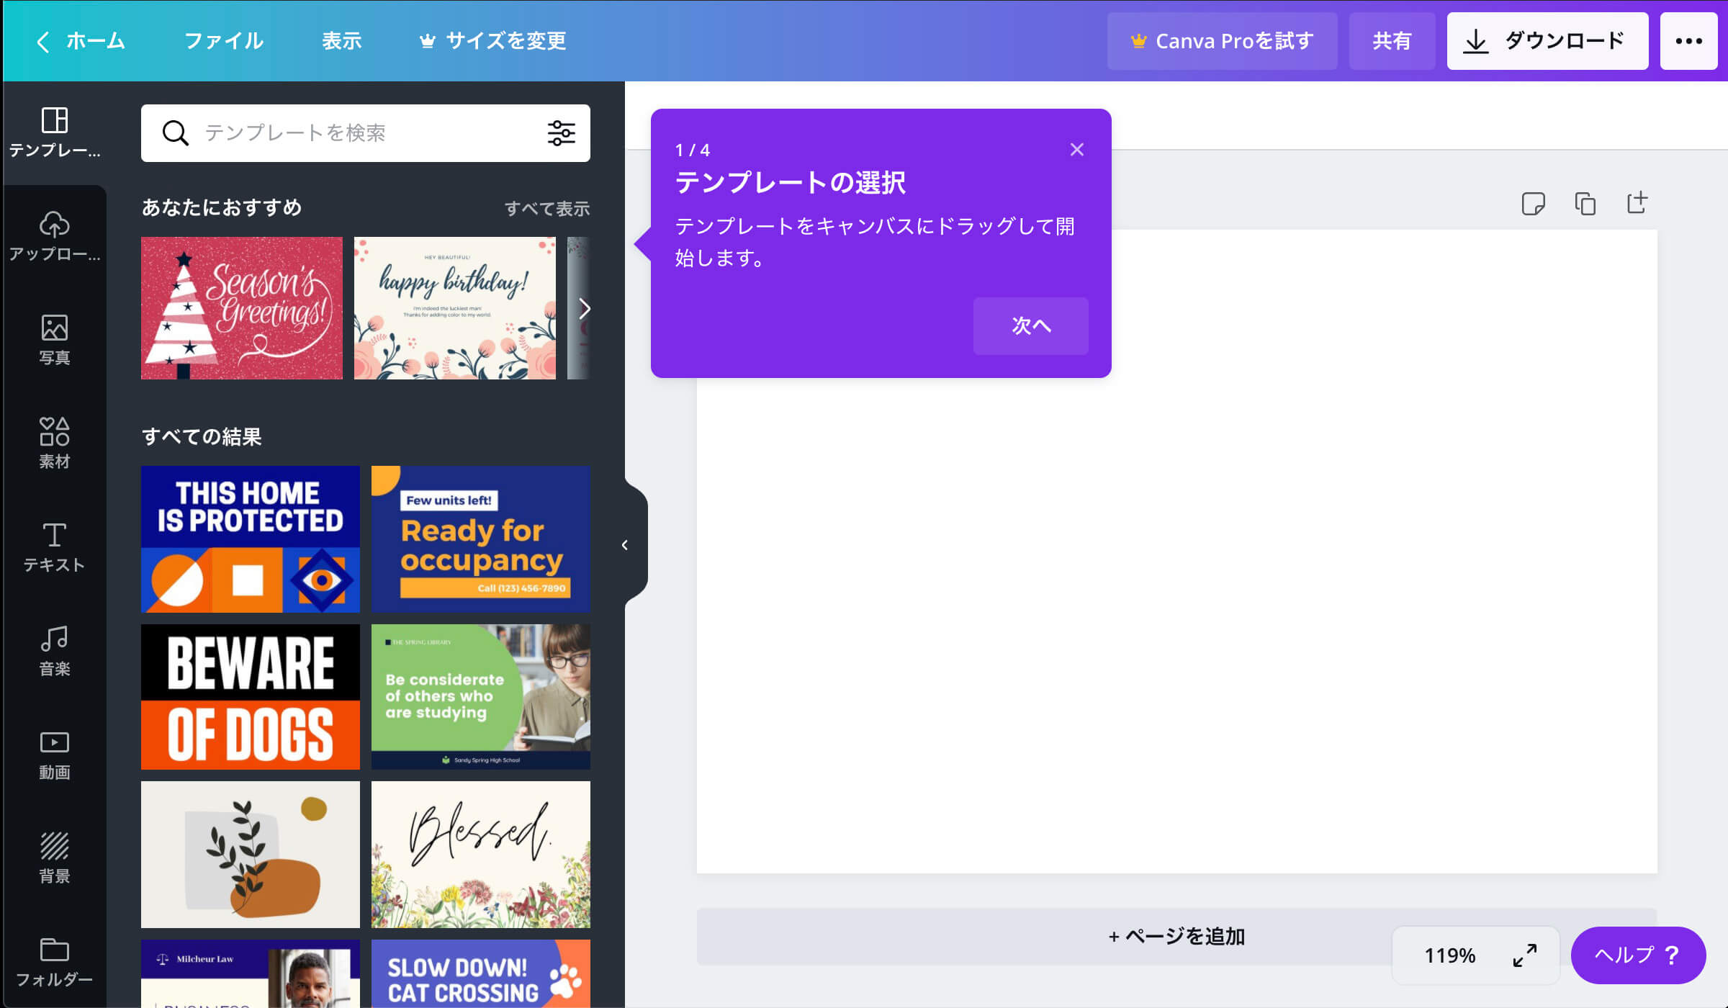Open ファイル menu in top bar

[225, 42]
